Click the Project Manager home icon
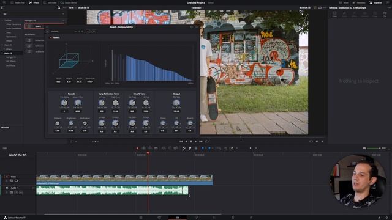The image size is (392, 220). [x=379, y=218]
